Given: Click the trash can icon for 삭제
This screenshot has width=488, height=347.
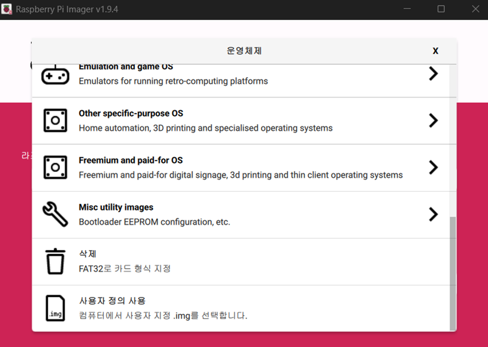Looking at the screenshot, I should pyautogui.click(x=55, y=261).
